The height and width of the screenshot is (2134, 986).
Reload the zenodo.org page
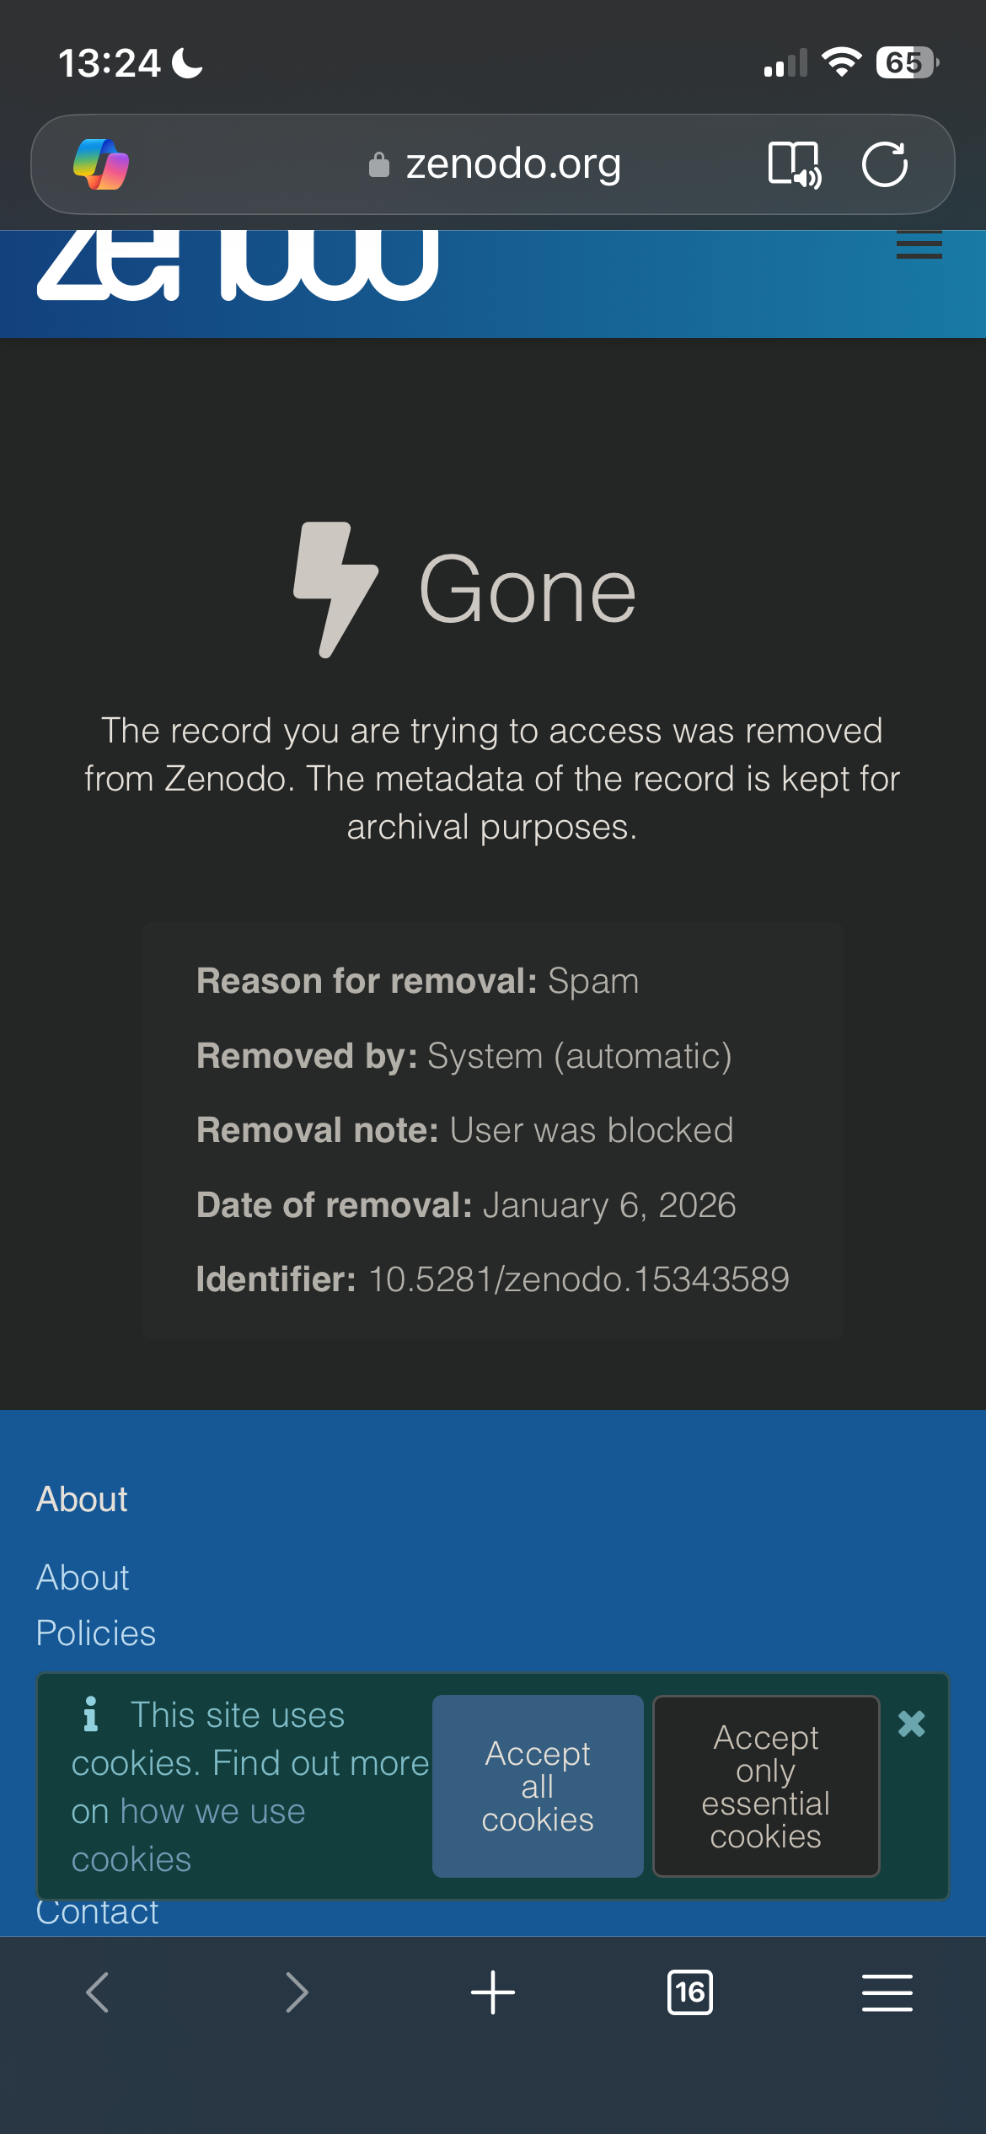point(885,164)
